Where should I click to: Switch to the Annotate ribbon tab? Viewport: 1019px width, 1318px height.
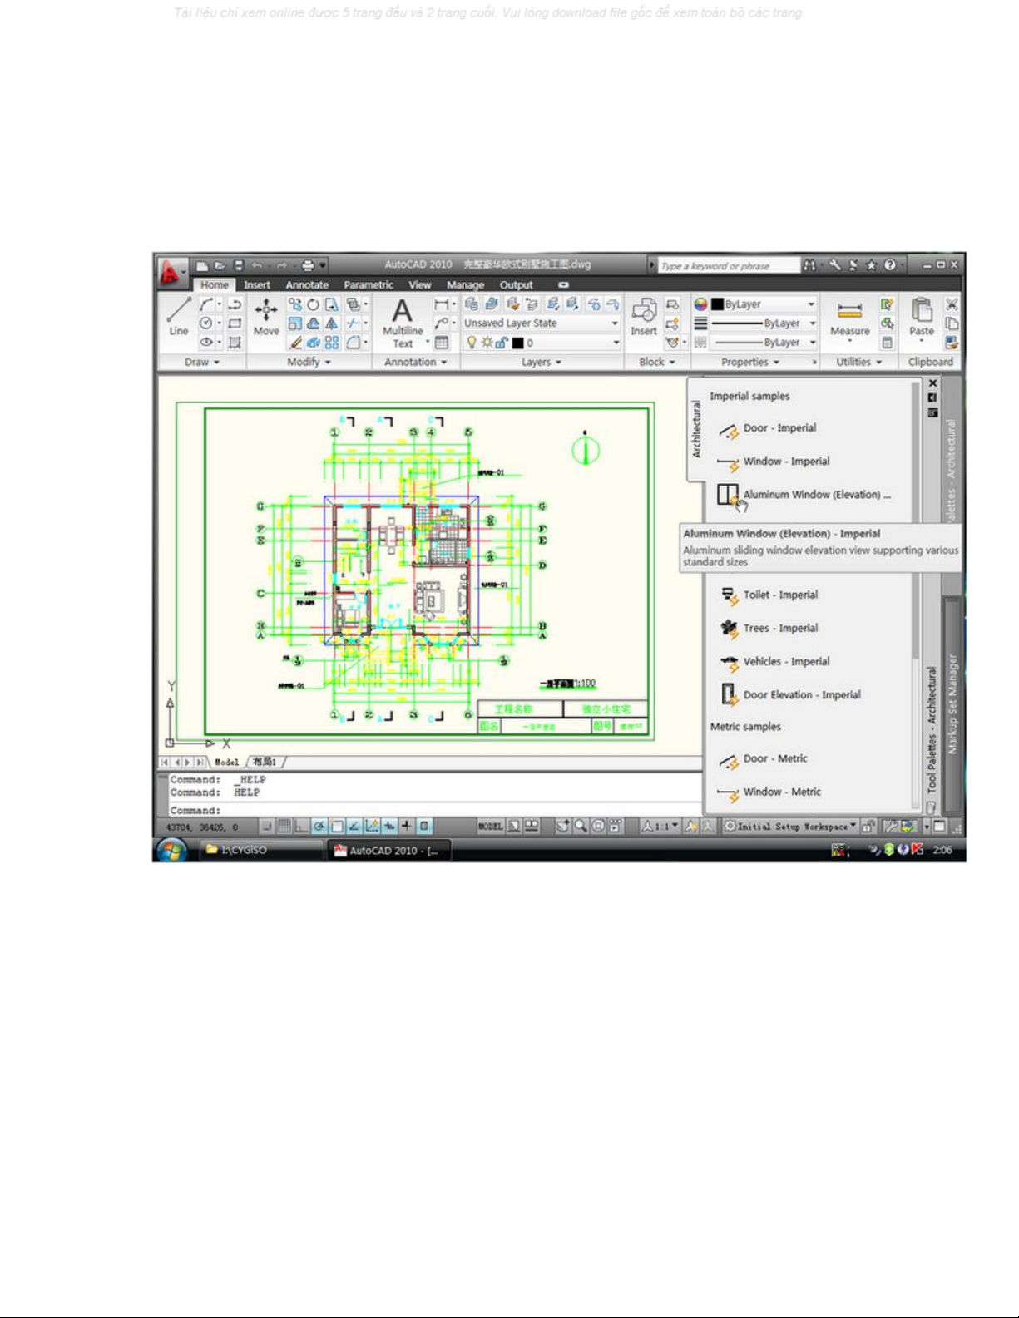coord(307,285)
